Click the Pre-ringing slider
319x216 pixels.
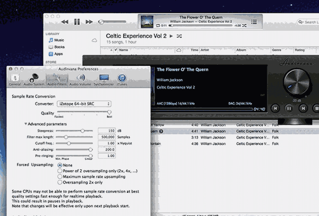74,156
